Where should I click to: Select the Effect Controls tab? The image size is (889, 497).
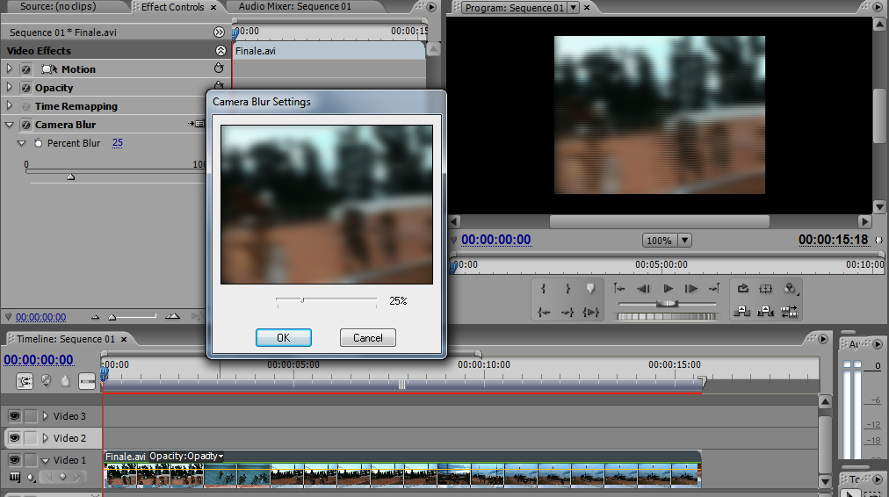172,7
